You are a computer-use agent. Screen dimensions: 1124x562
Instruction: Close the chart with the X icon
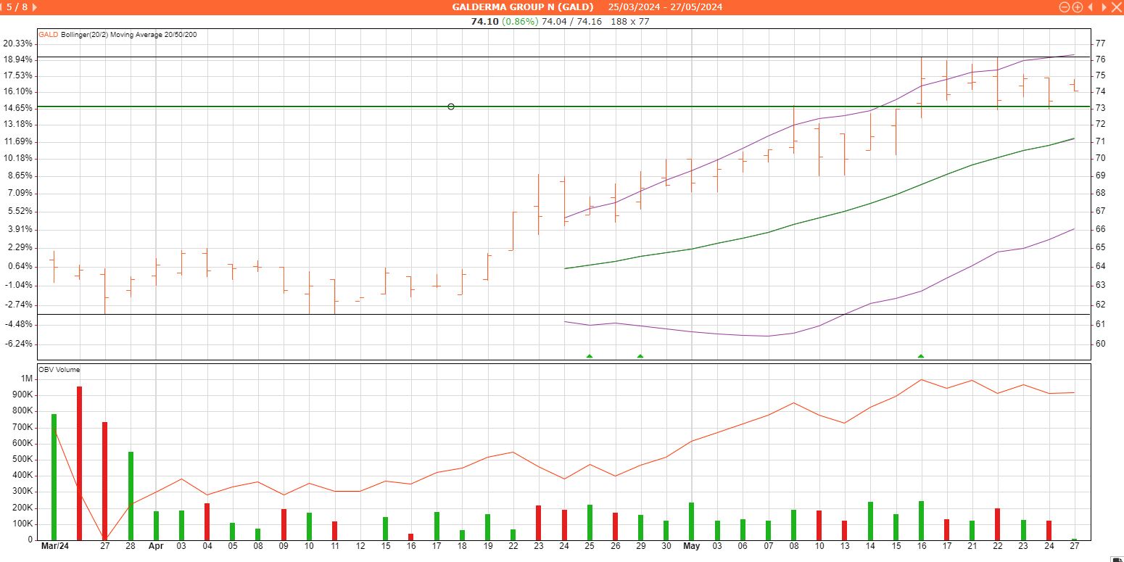click(x=1116, y=7)
